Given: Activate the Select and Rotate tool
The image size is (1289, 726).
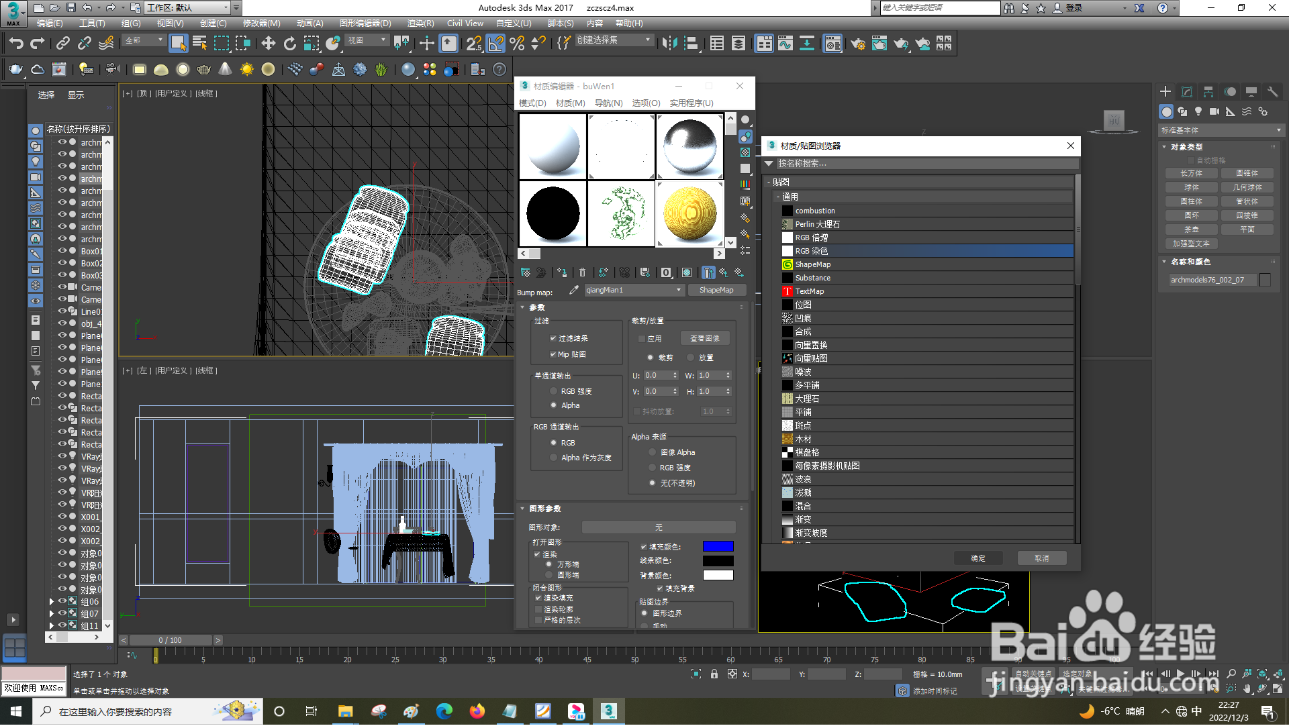Looking at the screenshot, I should click(290, 44).
